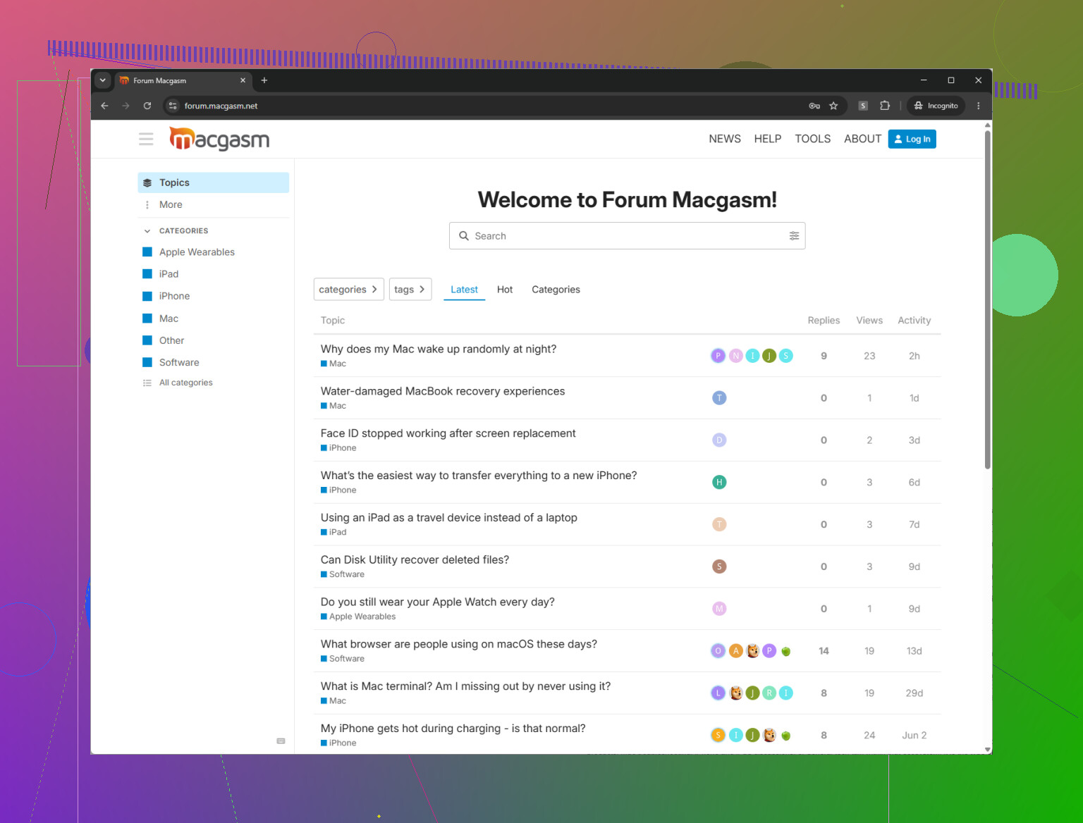Viewport: 1083px width, 823px height.
Task: View All categories link
Action: pyautogui.click(x=185, y=383)
